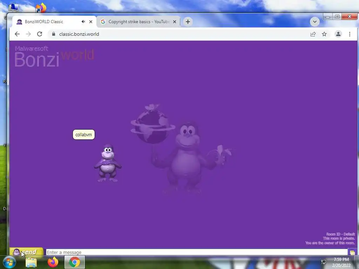Image resolution: width=359 pixels, height=269 pixels.
Task: Open the Chrome profile avatar icon
Action: tap(338, 34)
